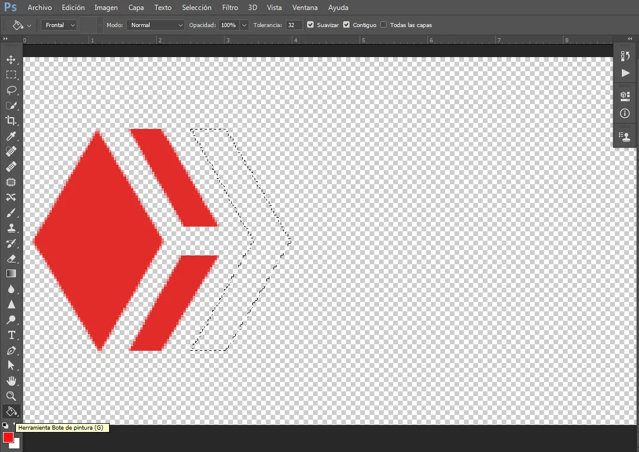The image size is (639, 452).
Task: Select the Patch tool with dashed square icon
Action: click(x=11, y=182)
